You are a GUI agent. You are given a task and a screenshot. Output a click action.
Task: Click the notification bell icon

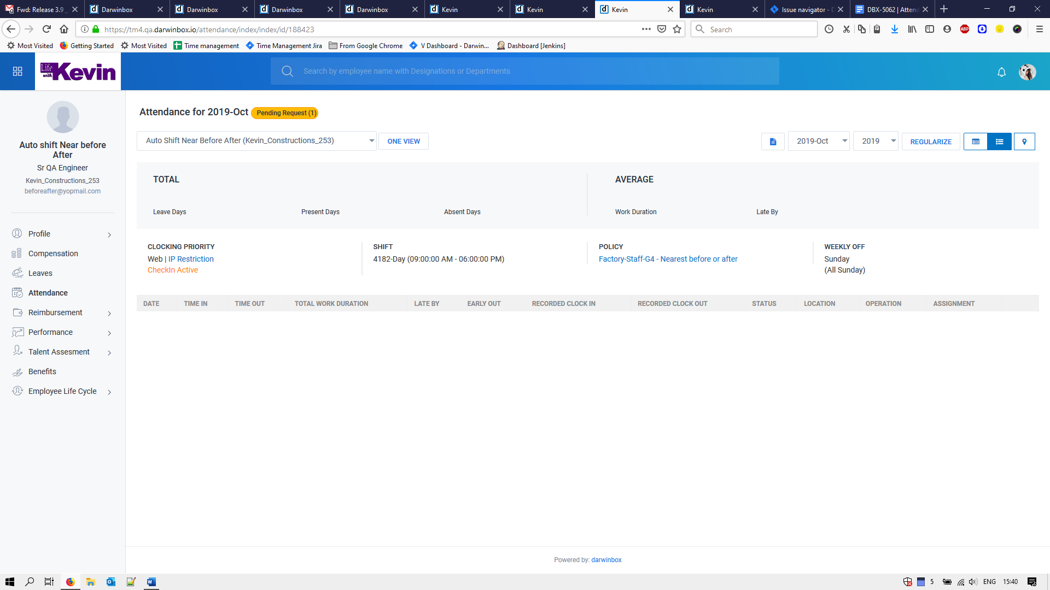point(1001,72)
